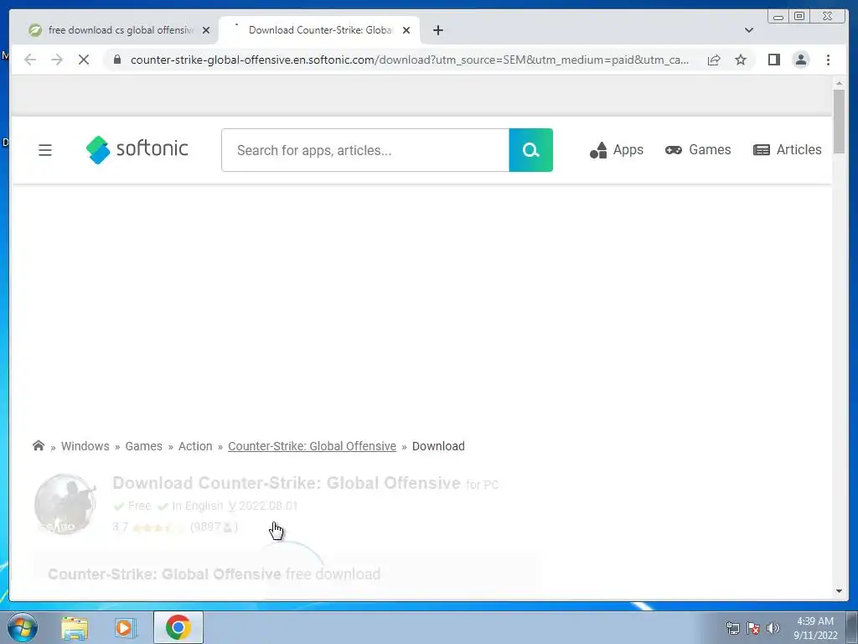The width and height of the screenshot is (858, 644).
Task: Click the vertical scrollbar thumb
Action: tap(840, 122)
